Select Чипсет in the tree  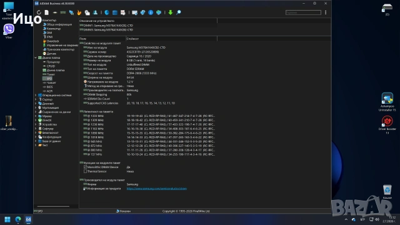coord(49,82)
